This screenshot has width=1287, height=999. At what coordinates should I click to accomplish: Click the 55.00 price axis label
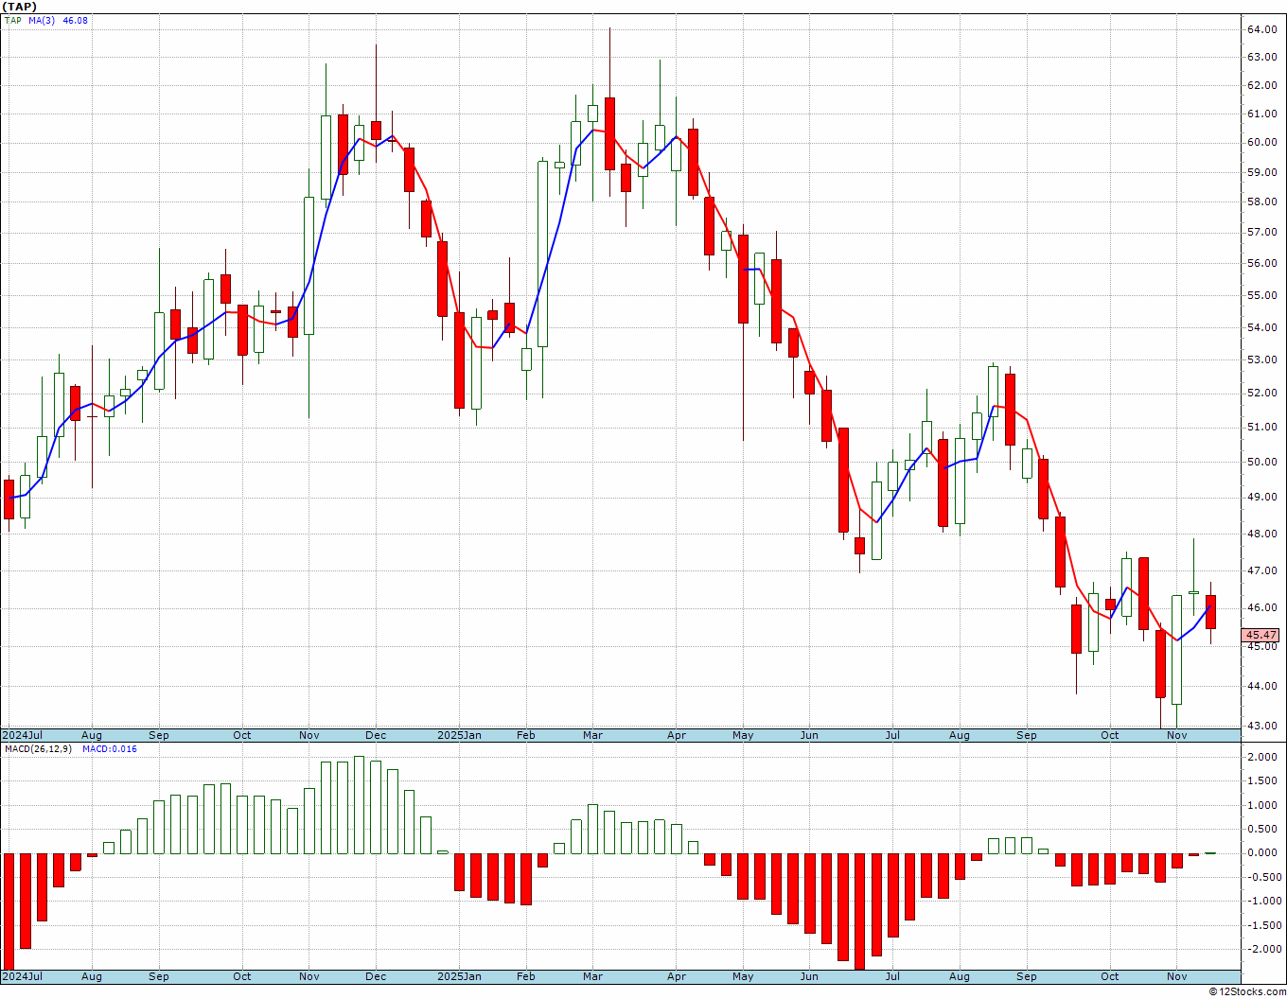point(1261,295)
